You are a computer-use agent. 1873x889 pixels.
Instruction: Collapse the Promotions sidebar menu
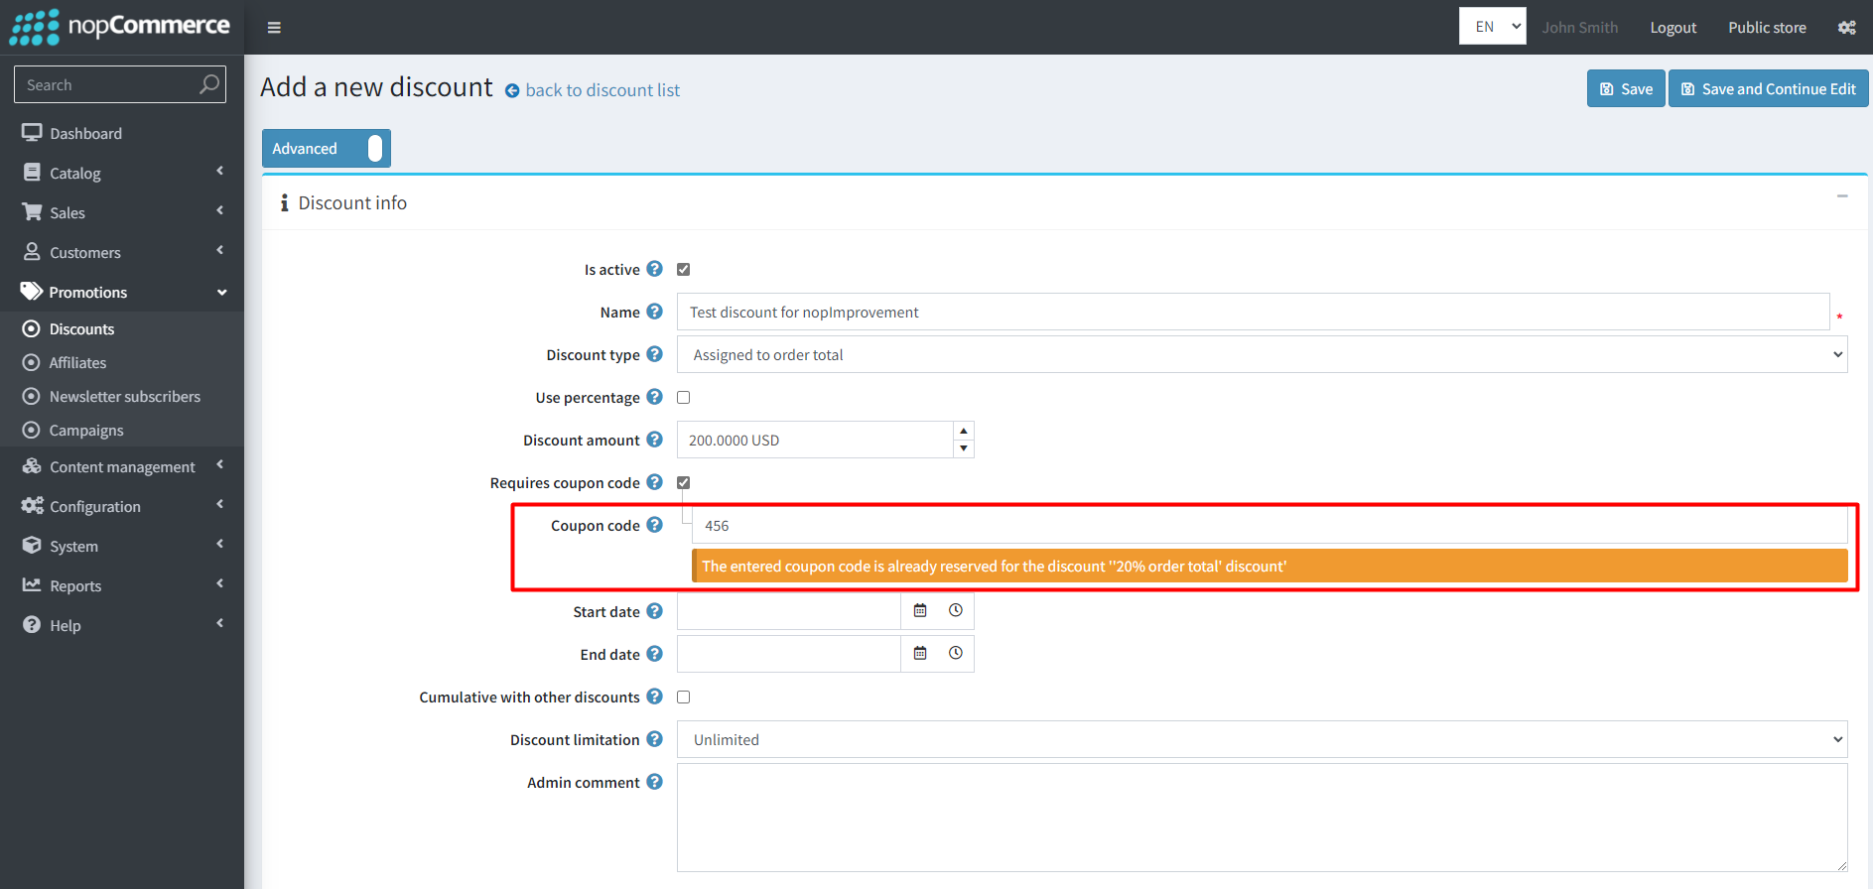(x=122, y=292)
